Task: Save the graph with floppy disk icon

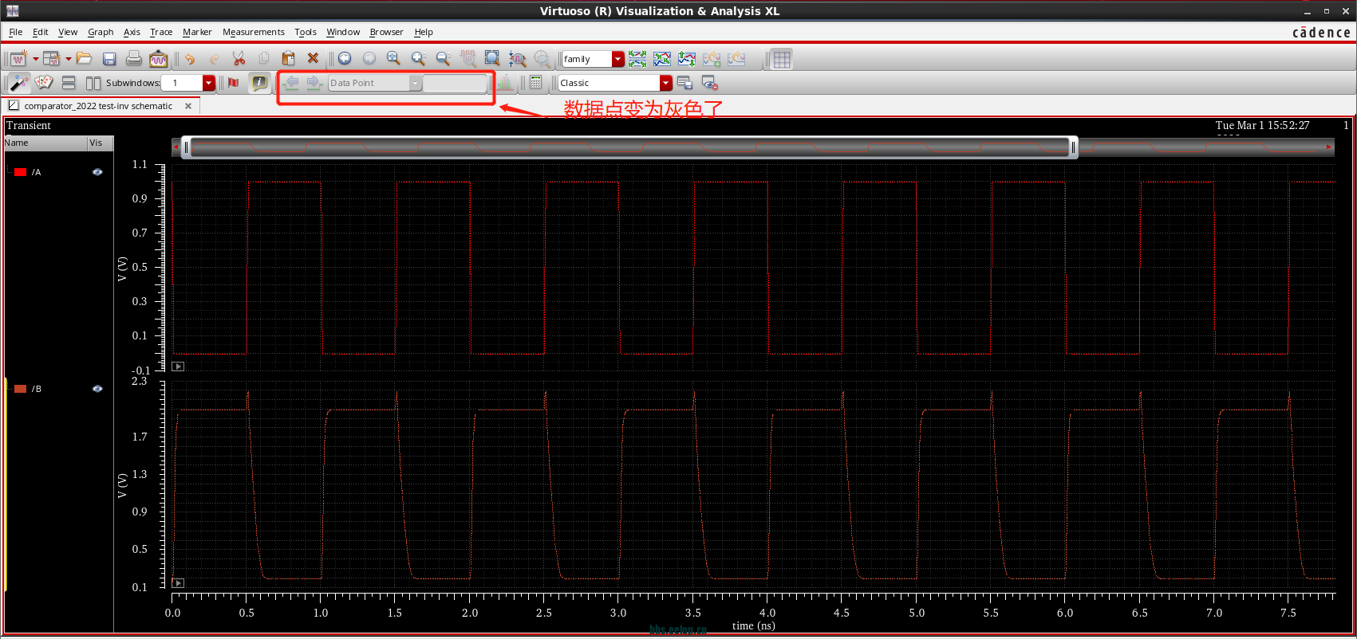Action: (x=109, y=59)
